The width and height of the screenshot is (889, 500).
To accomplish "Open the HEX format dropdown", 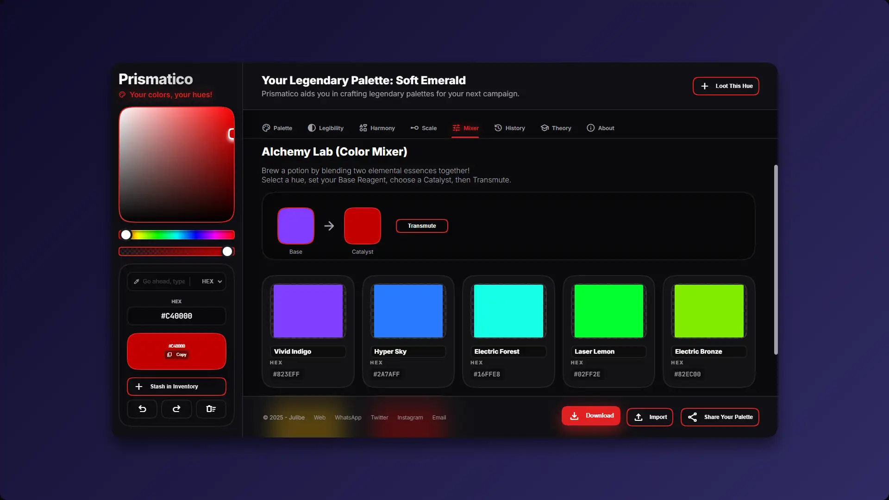I will (212, 281).
